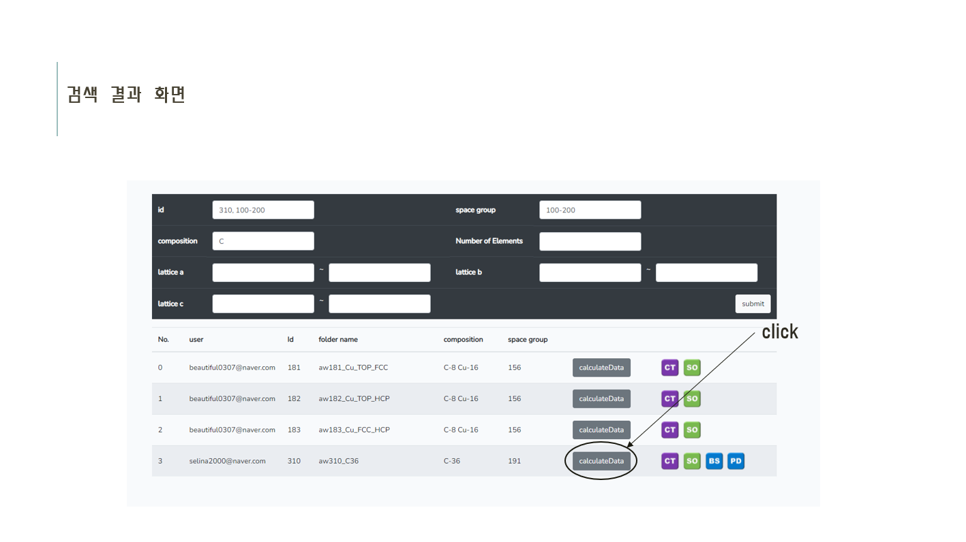Focus the lattice b maximum field
966x542 pixels.
706,272
